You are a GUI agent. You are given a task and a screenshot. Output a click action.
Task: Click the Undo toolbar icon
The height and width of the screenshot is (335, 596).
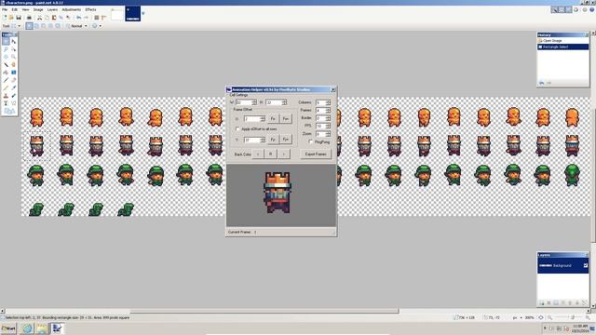pos(78,18)
